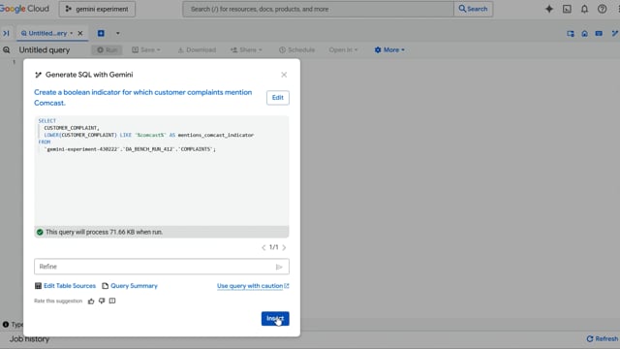Open Edit Table Sources
This screenshot has height=349, width=620.
pyautogui.click(x=65, y=286)
